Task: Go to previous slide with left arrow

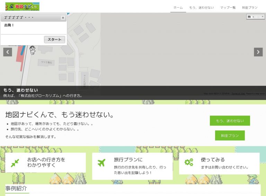Action: [8, 52]
